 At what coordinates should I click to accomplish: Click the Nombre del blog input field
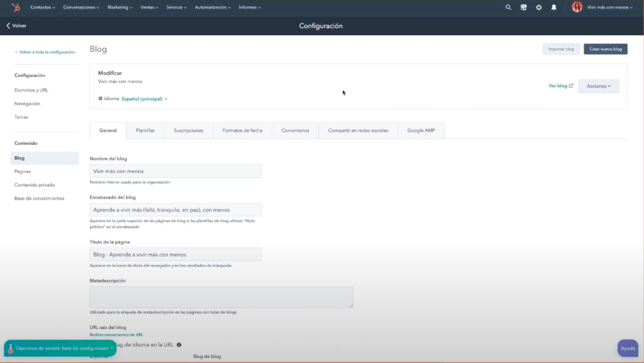point(176,171)
